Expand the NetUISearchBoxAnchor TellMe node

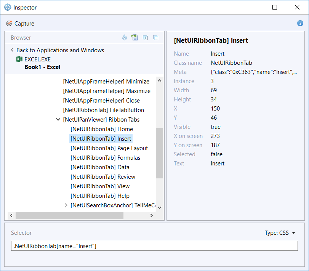66,205
